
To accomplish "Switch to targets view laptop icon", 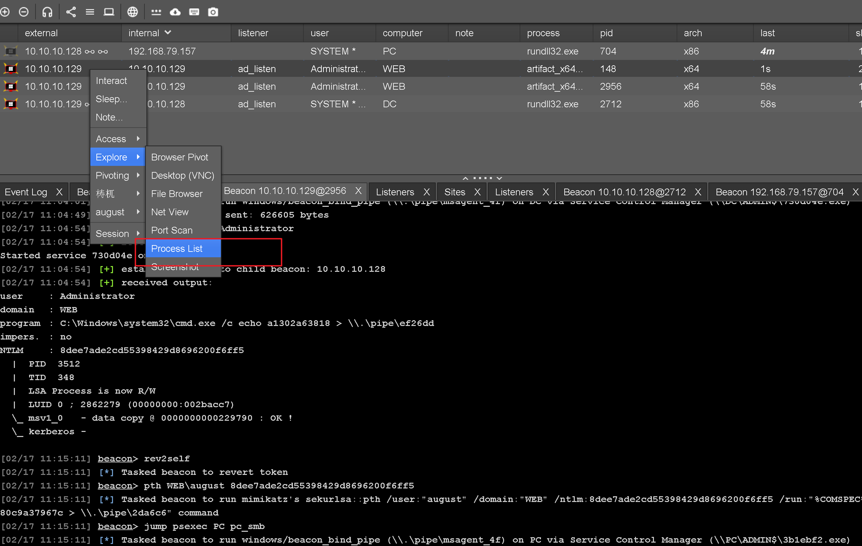I will [109, 12].
